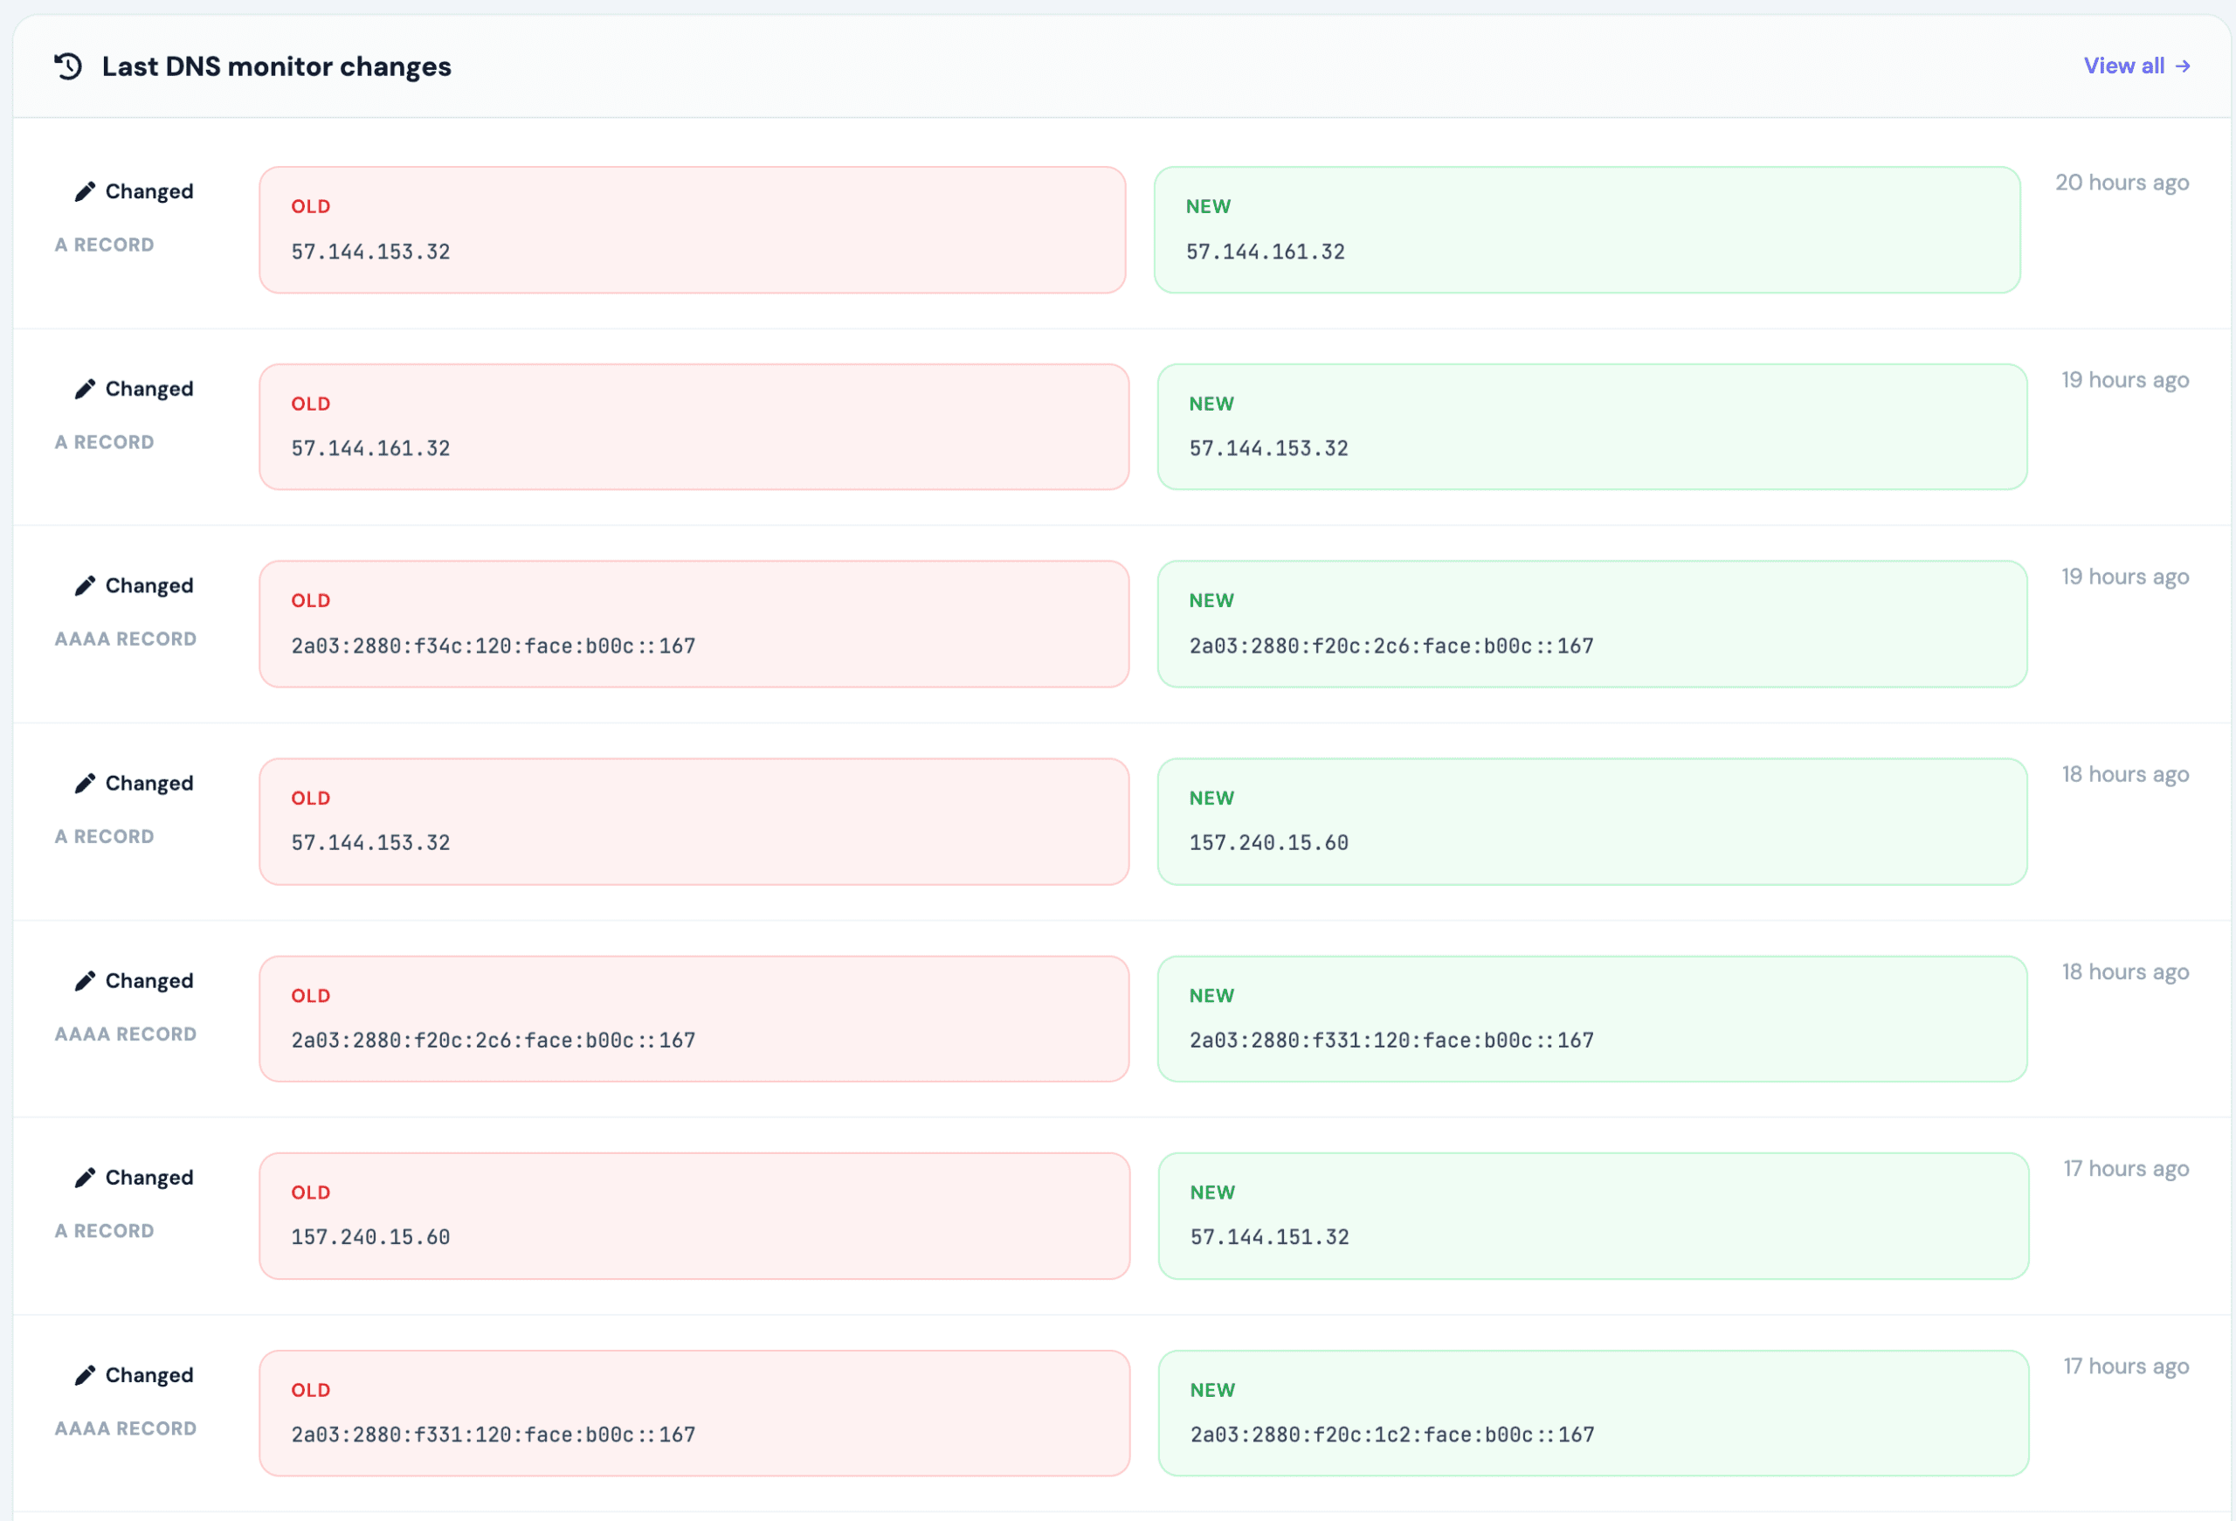Image resolution: width=2236 pixels, height=1521 pixels.
Task: Click the OLD box showing 157.240.15.60
Action: (x=693, y=1215)
